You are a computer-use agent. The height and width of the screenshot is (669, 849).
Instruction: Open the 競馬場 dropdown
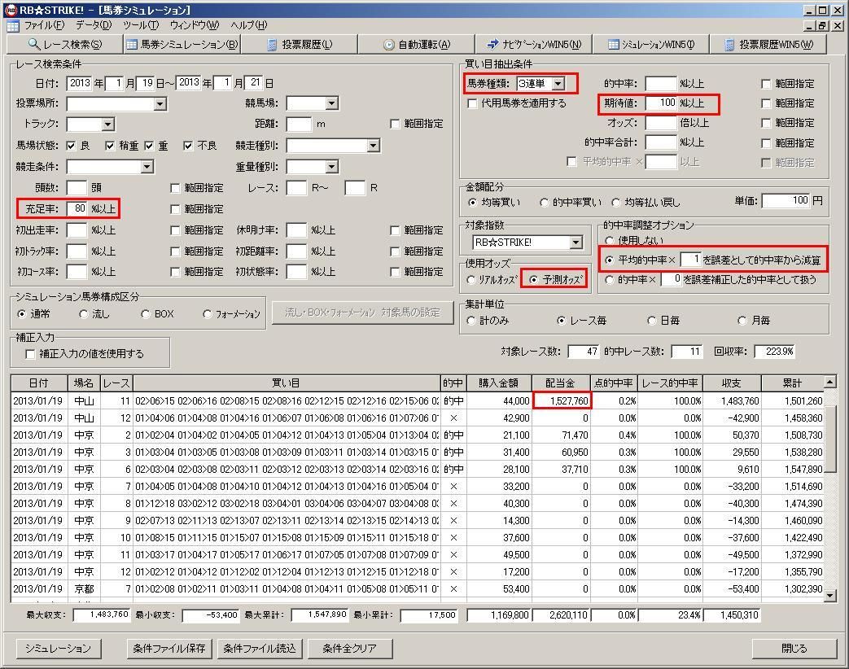(332, 103)
